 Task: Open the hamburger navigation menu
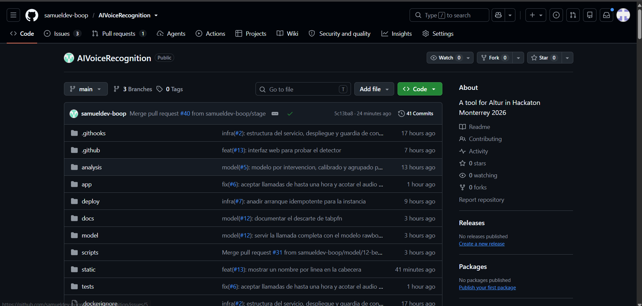[13, 15]
